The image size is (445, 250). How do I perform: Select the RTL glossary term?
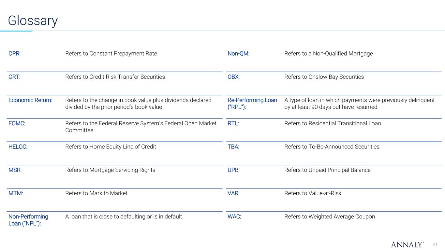233,123
